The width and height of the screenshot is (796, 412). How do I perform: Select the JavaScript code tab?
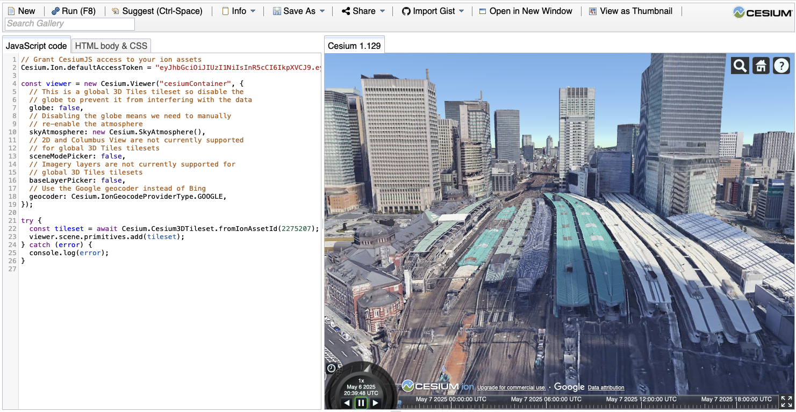(36, 46)
